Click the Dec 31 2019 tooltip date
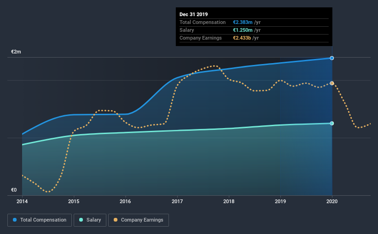Image resolution: width=378 pixels, height=234 pixels. (x=193, y=14)
